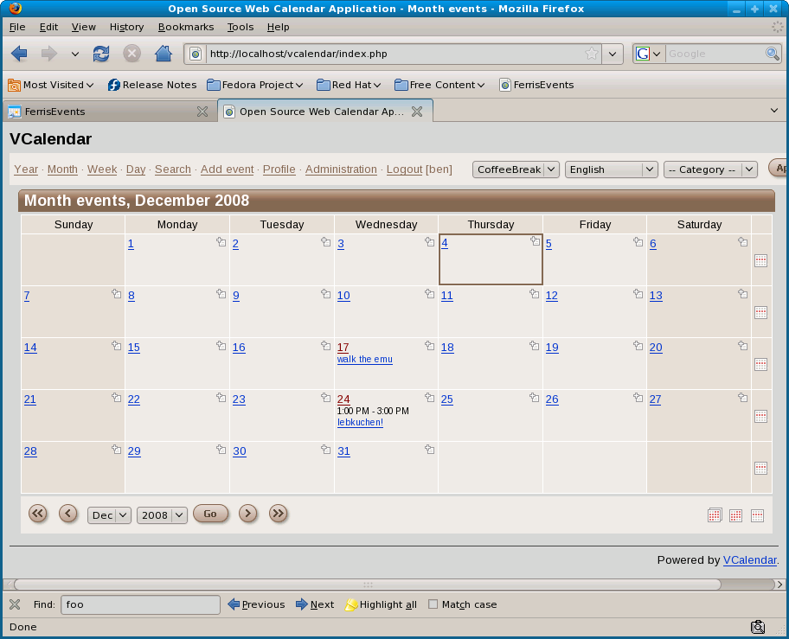
Task: Add event icon on December 31
Action: (429, 449)
